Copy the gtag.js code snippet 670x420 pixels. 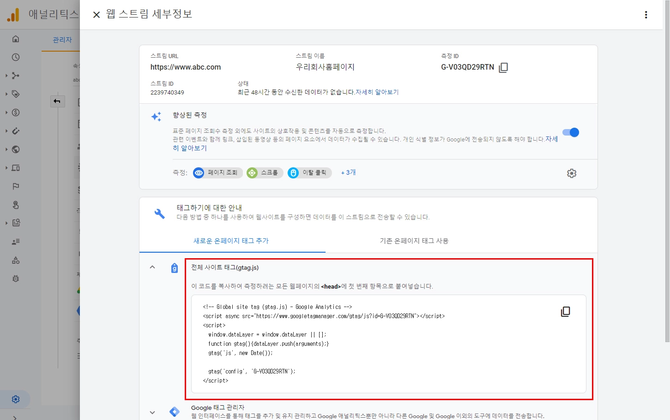pos(565,312)
